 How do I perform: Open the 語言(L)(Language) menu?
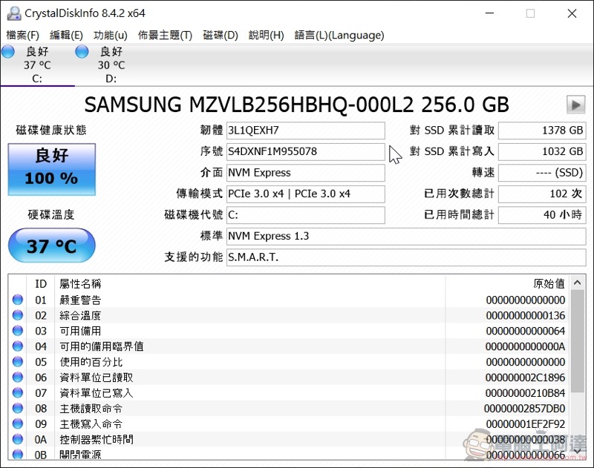pyautogui.click(x=339, y=35)
